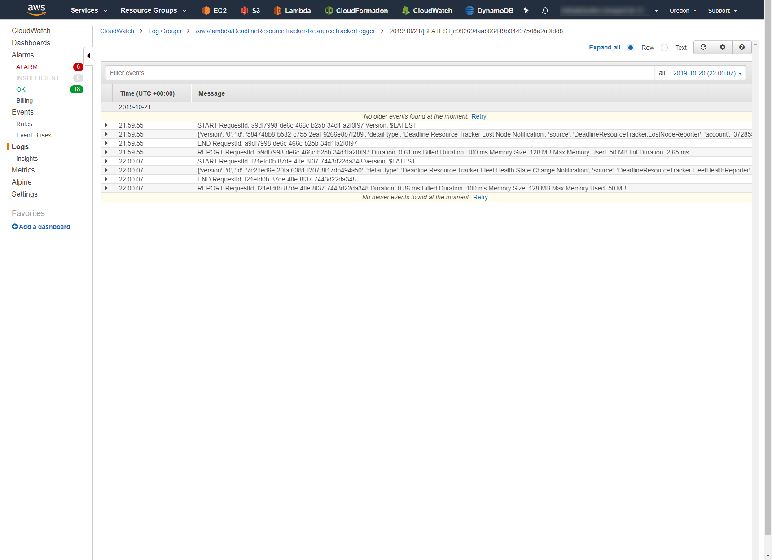
Task: Open Metrics in the sidebar
Action: point(23,170)
